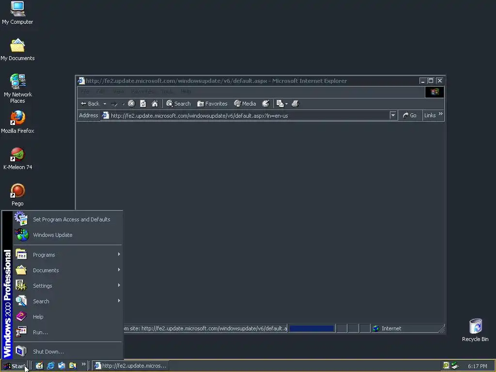Click the status bar site URL text
The height and width of the screenshot is (372, 496).
[205, 329]
